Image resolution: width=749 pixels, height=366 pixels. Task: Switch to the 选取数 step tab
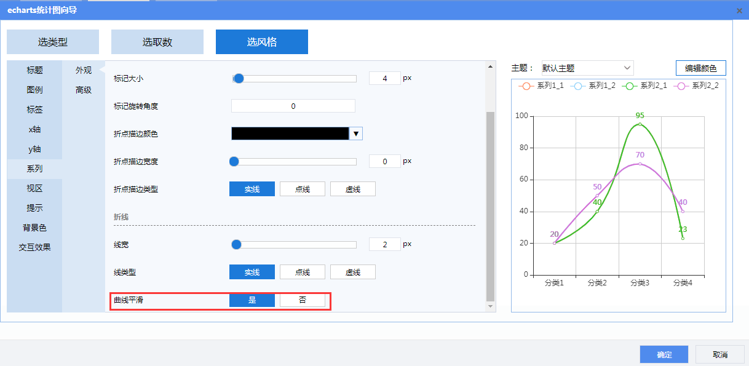(x=157, y=42)
